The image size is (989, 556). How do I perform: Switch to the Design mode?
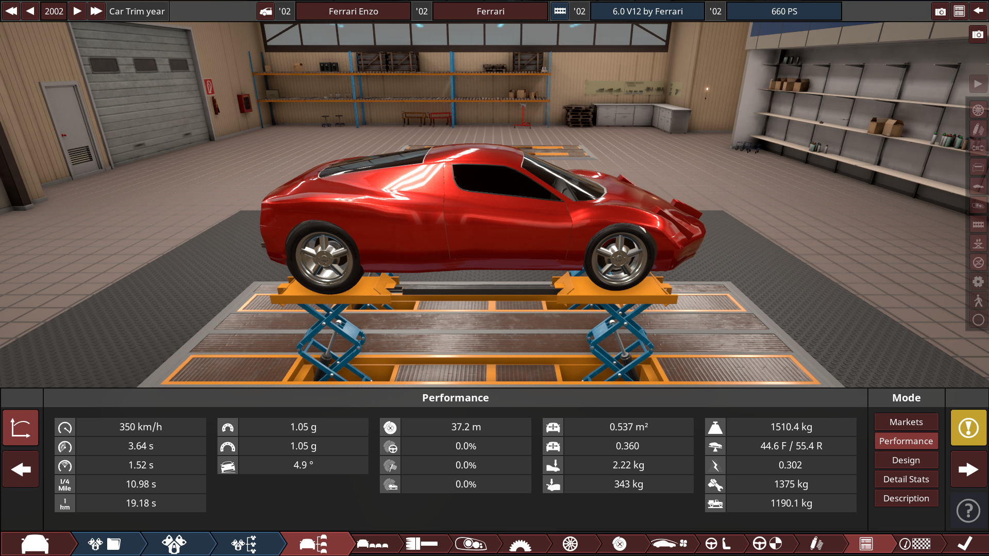point(906,460)
